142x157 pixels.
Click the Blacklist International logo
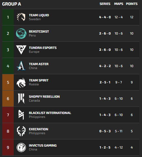point(21,115)
